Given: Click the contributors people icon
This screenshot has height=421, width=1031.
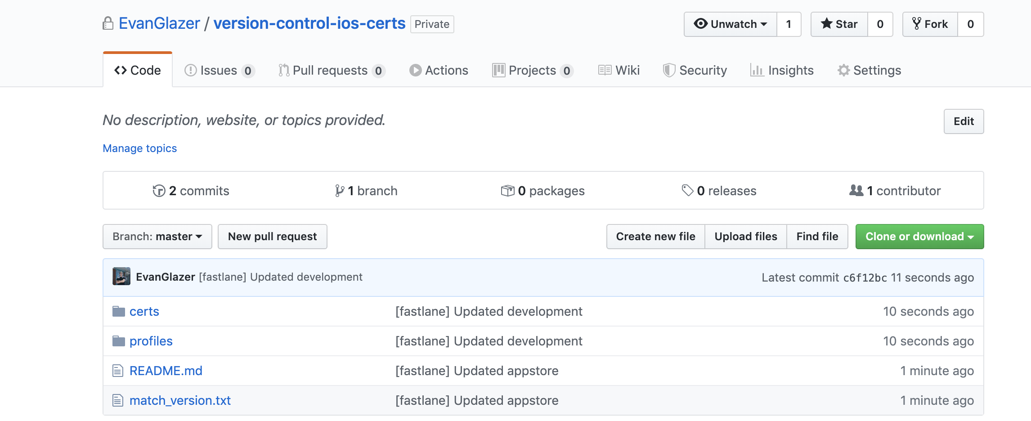Looking at the screenshot, I should 856,191.
